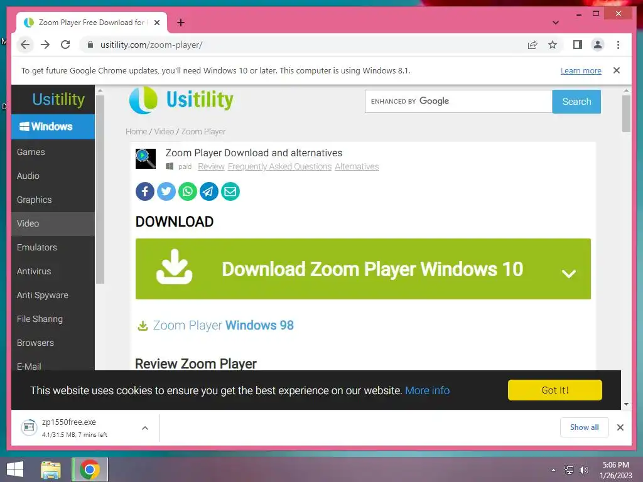Open the network tray icon
This screenshot has width=643, height=482.
(x=569, y=470)
